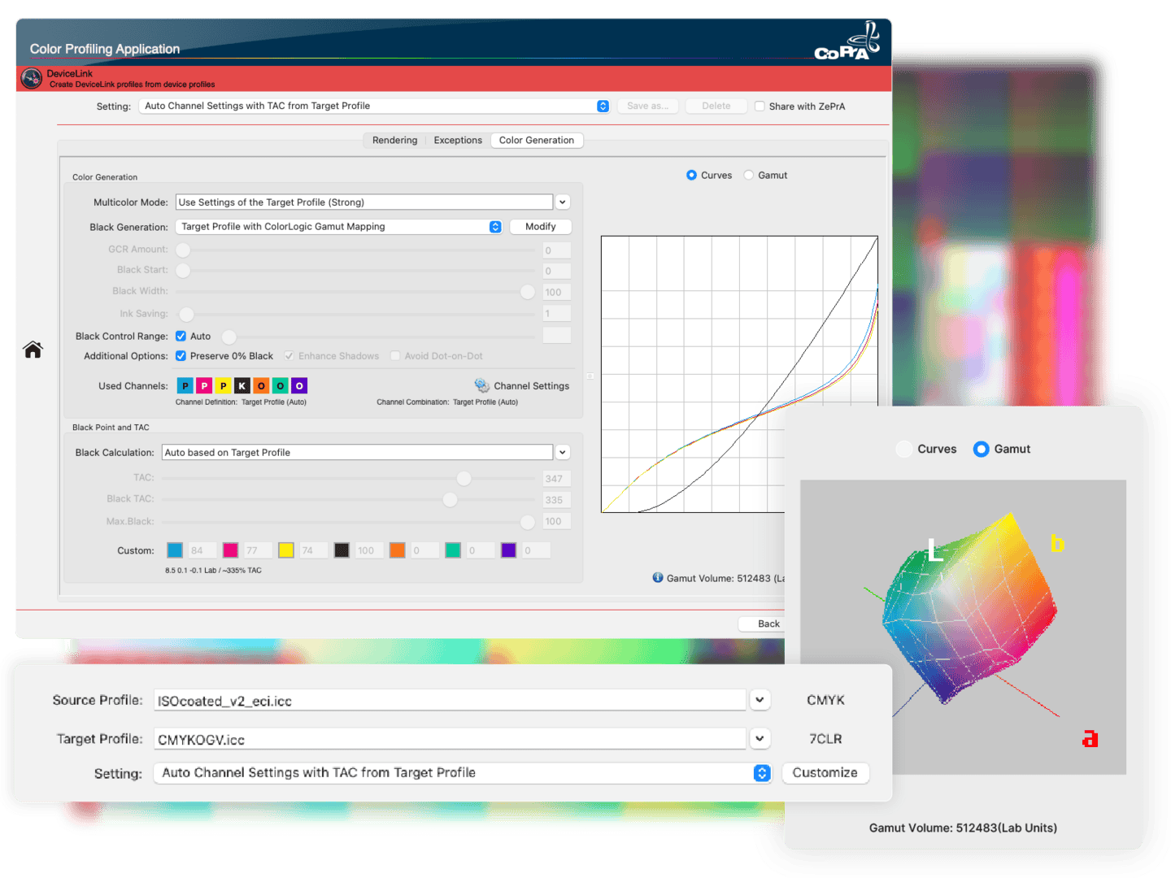
Task: Toggle Avoid Dot-on-Dot checkbox
Action: tap(395, 356)
